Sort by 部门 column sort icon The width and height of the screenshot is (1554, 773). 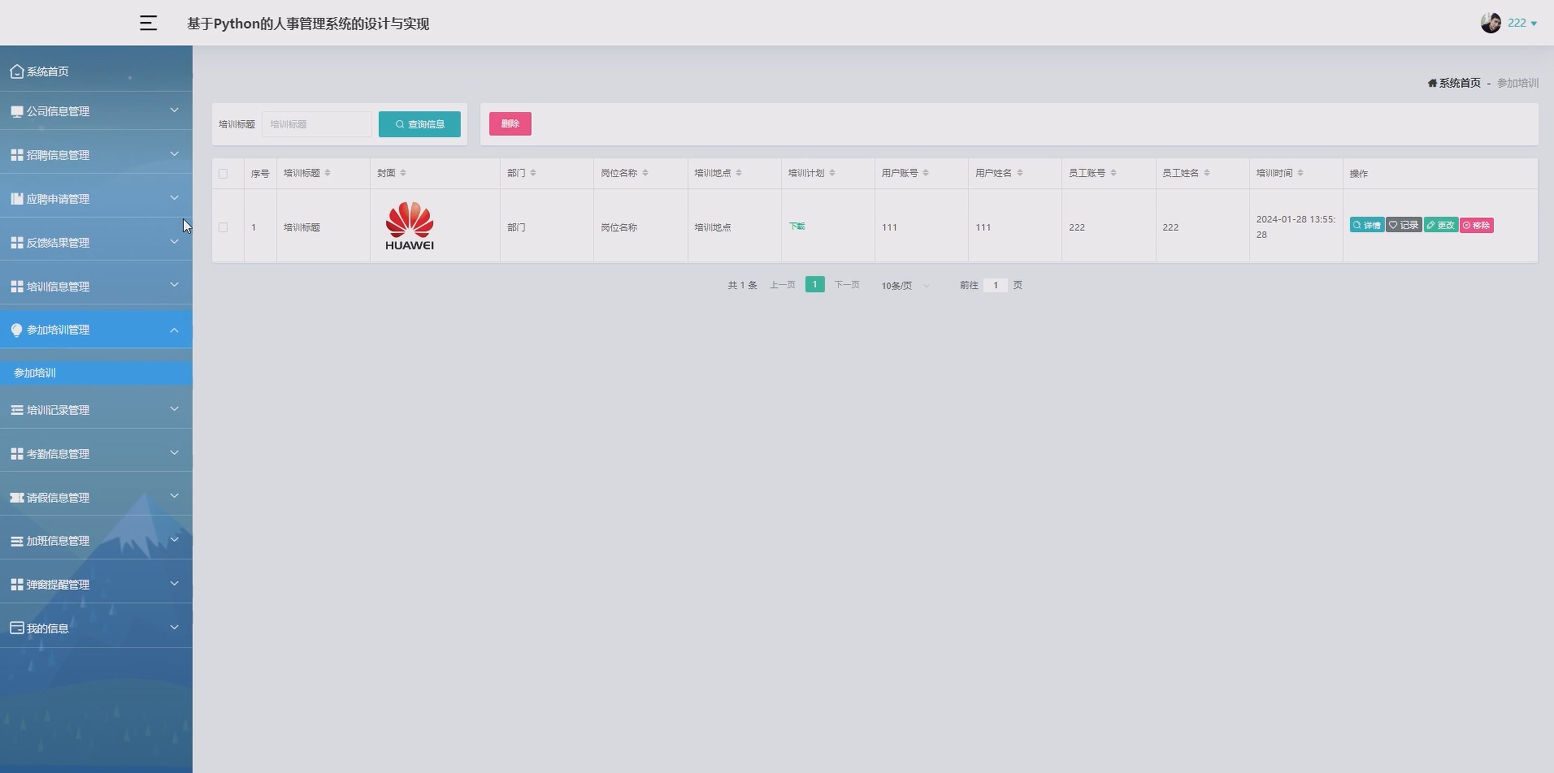[x=533, y=173]
